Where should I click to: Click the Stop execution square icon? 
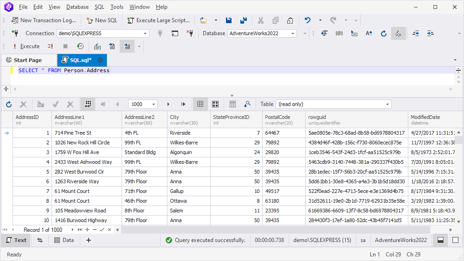(x=65, y=46)
